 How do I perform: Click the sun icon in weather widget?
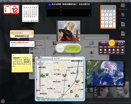click(x=112, y=43)
